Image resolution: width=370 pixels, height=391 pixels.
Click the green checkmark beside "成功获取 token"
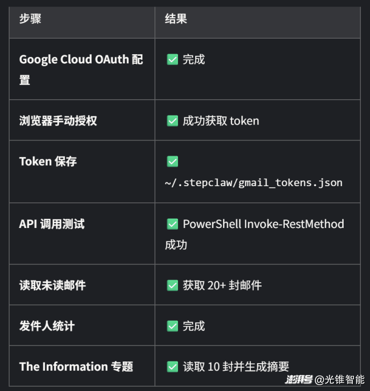pos(172,121)
